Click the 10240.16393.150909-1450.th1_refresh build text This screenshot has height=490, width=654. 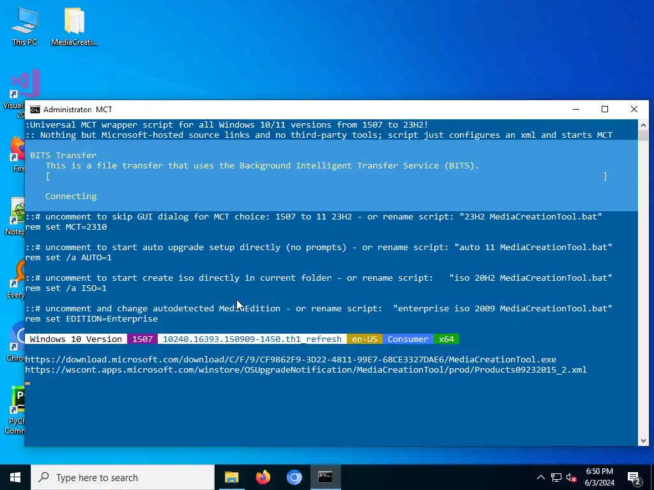[252, 339]
